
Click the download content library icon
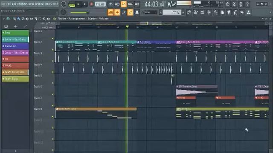248,12
